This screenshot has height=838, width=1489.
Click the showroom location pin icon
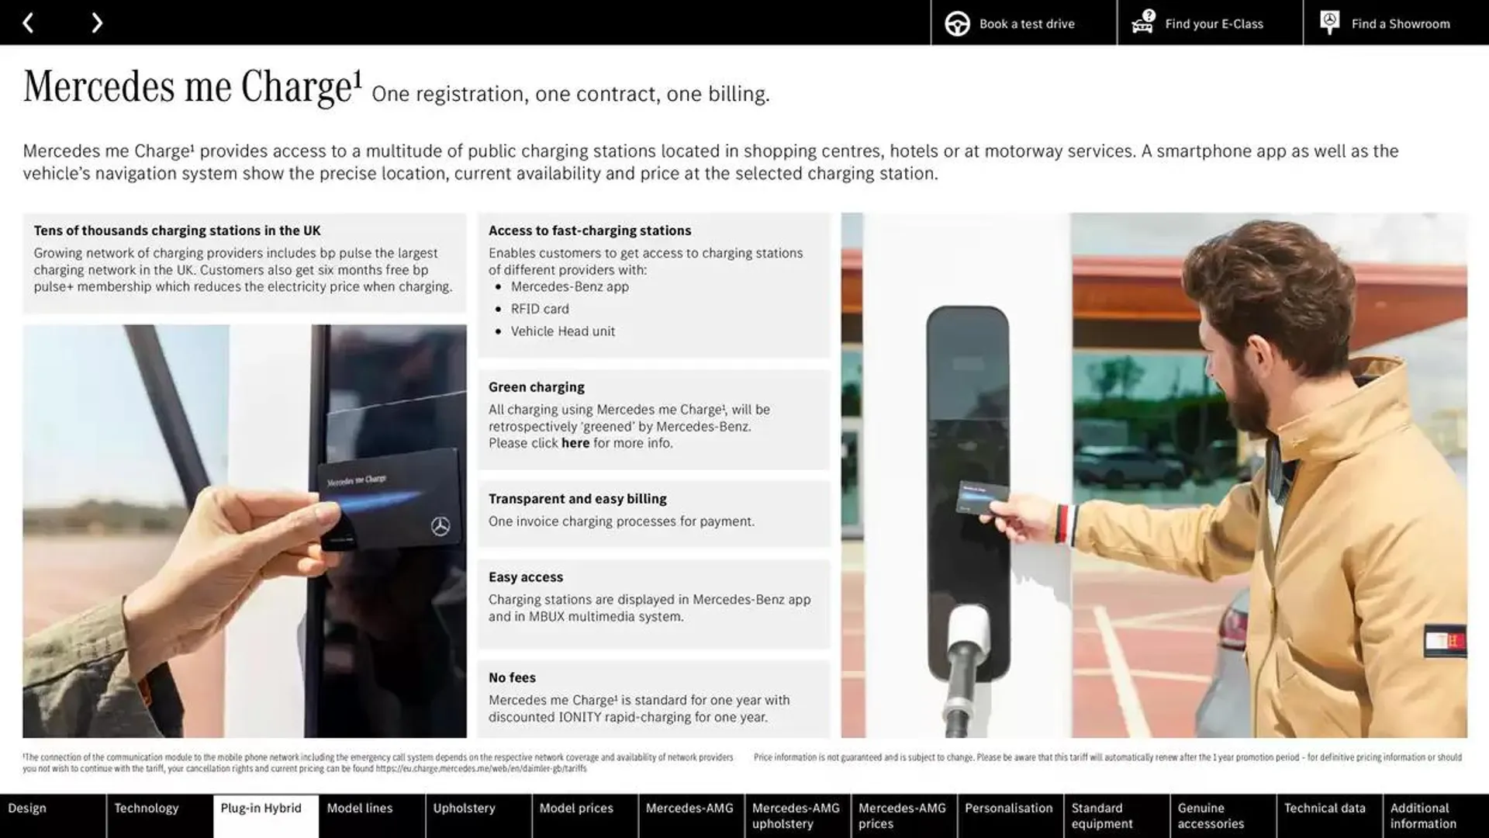pyautogui.click(x=1331, y=23)
